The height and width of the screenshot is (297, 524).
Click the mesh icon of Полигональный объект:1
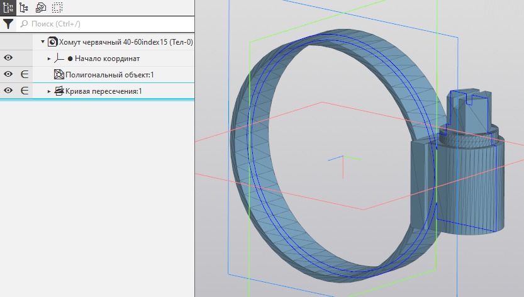59,75
